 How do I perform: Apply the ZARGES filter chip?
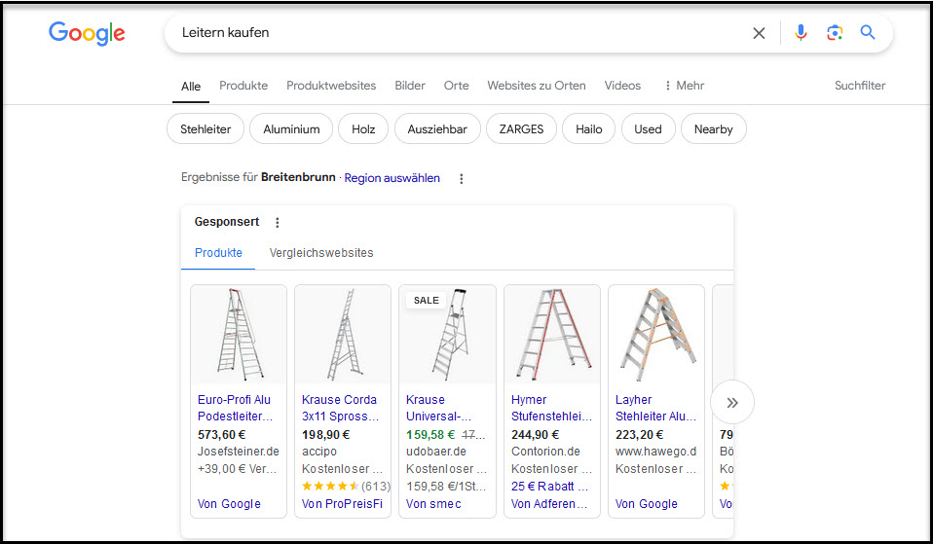[x=521, y=129]
